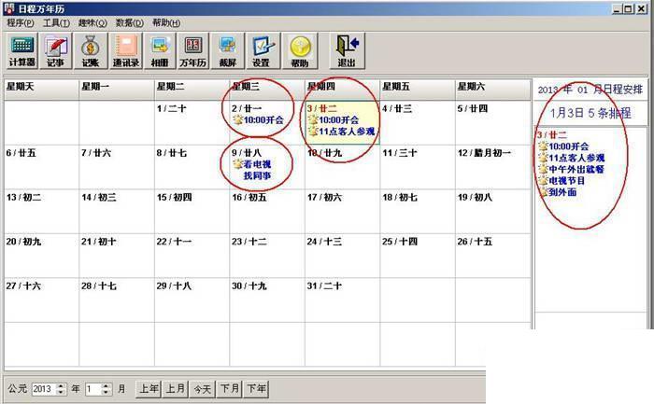The height and width of the screenshot is (404, 654).
Task: Decrease the year with the down arrow
Action: coord(61,393)
